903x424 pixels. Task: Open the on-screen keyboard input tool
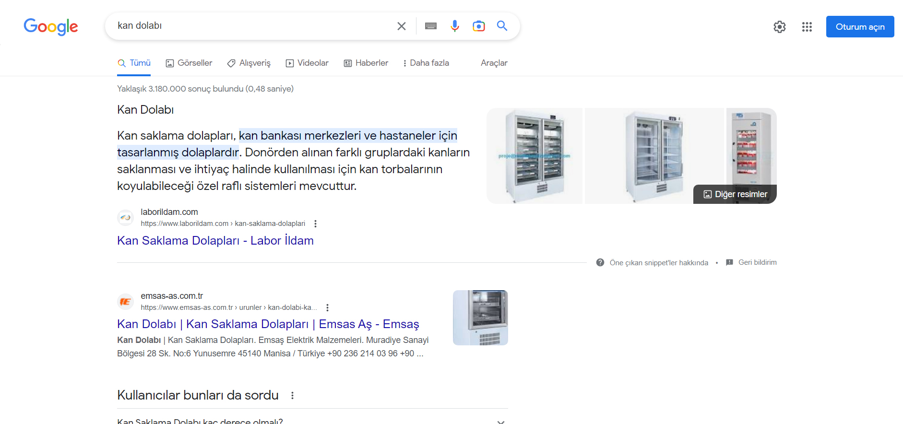click(431, 26)
